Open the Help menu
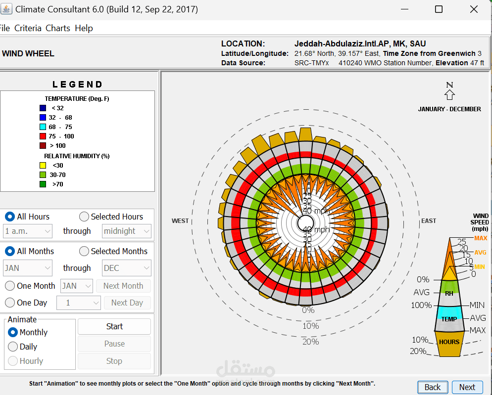Viewport: 492px width, 395px height. [x=84, y=28]
